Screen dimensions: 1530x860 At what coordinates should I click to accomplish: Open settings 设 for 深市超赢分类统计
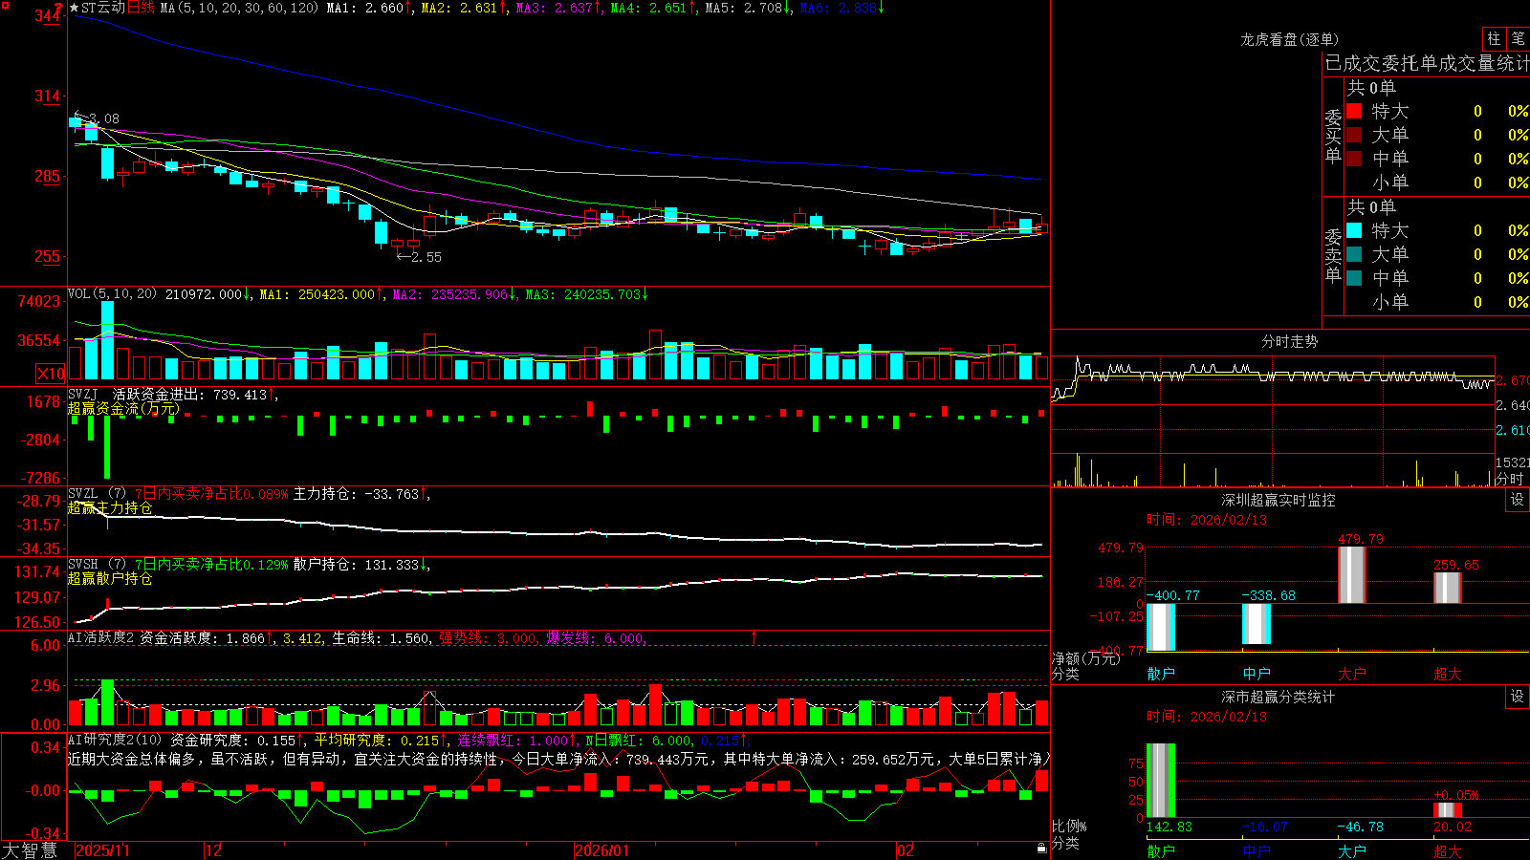[1518, 697]
